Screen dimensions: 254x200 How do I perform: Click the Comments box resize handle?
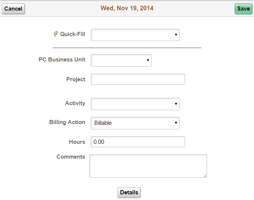tap(205, 176)
